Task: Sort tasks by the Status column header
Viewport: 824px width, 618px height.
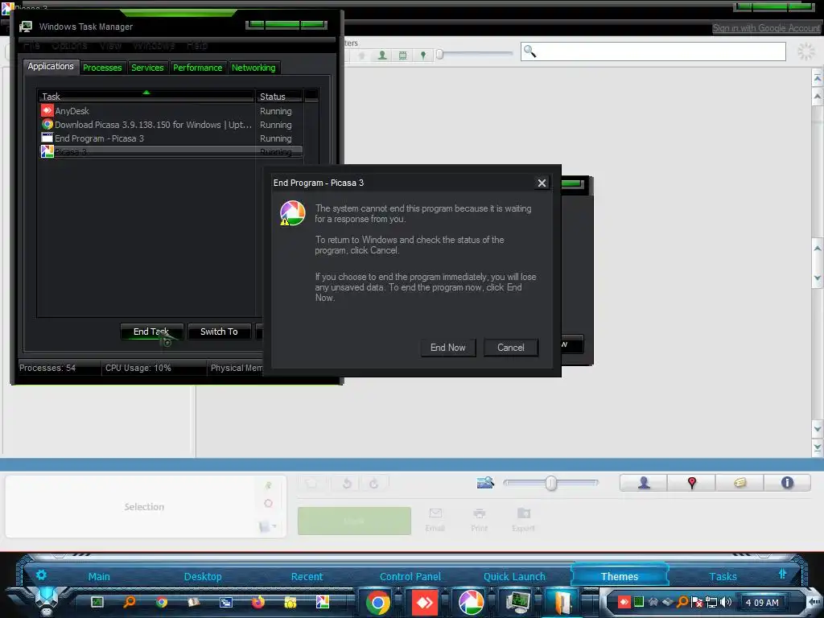Action: tap(279, 97)
